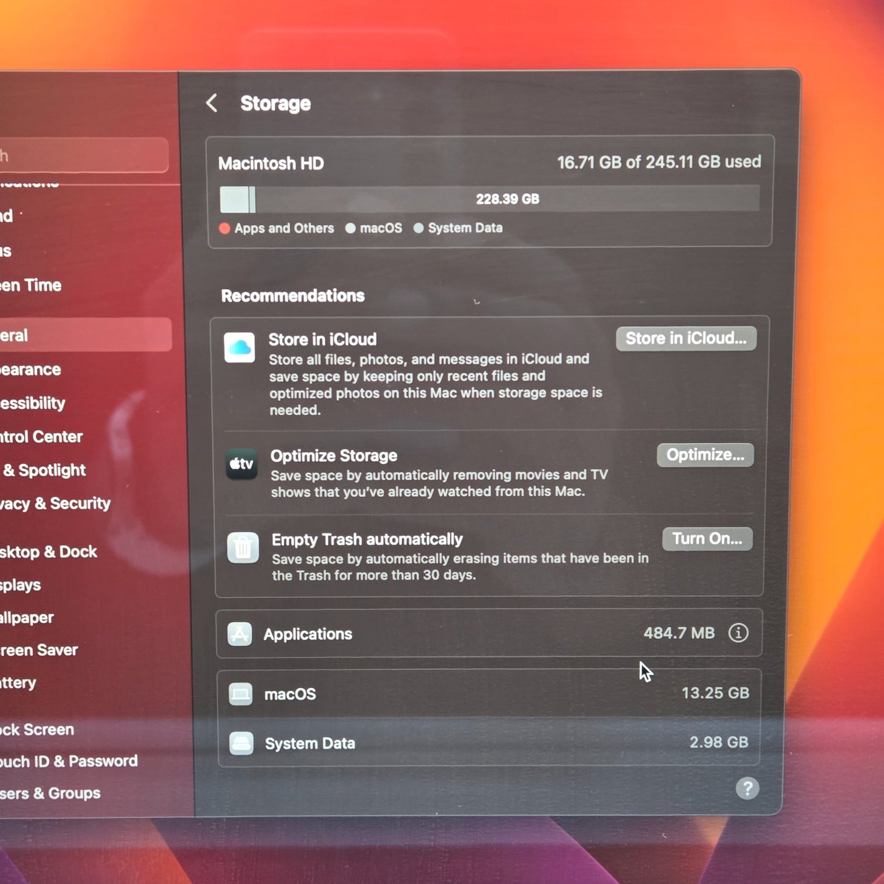Open Users & Groups in the sidebar
This screenshot has height=884, width=884.
(x=50, y=793)
